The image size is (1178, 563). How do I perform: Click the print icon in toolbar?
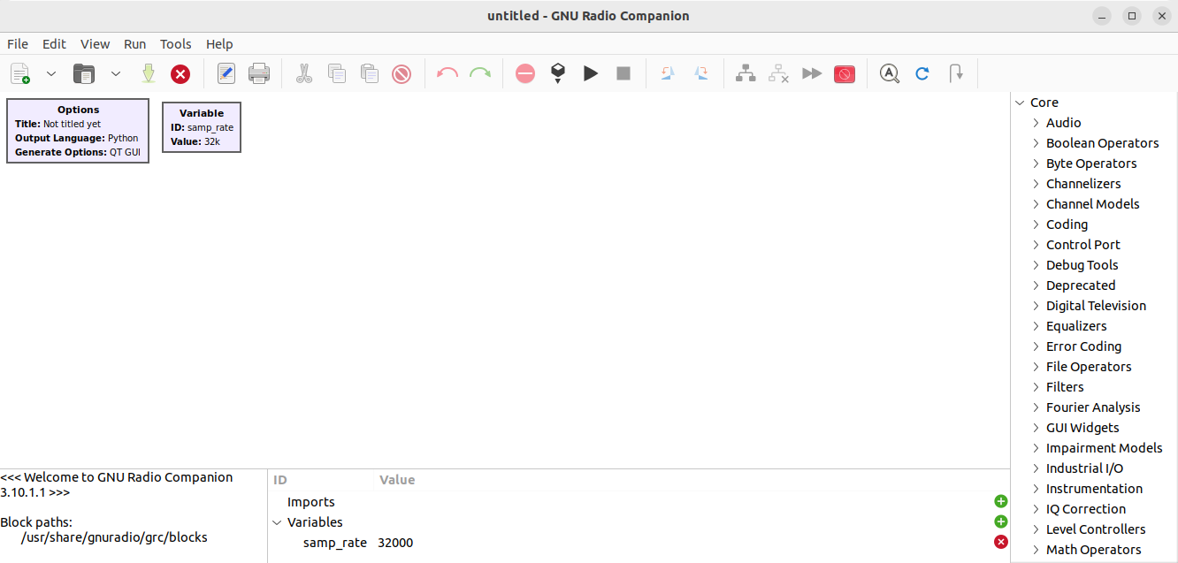coord(259,74)
